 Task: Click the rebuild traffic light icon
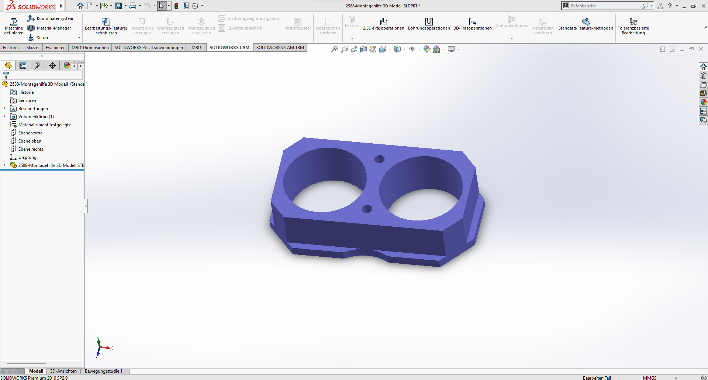pos(176,6)
